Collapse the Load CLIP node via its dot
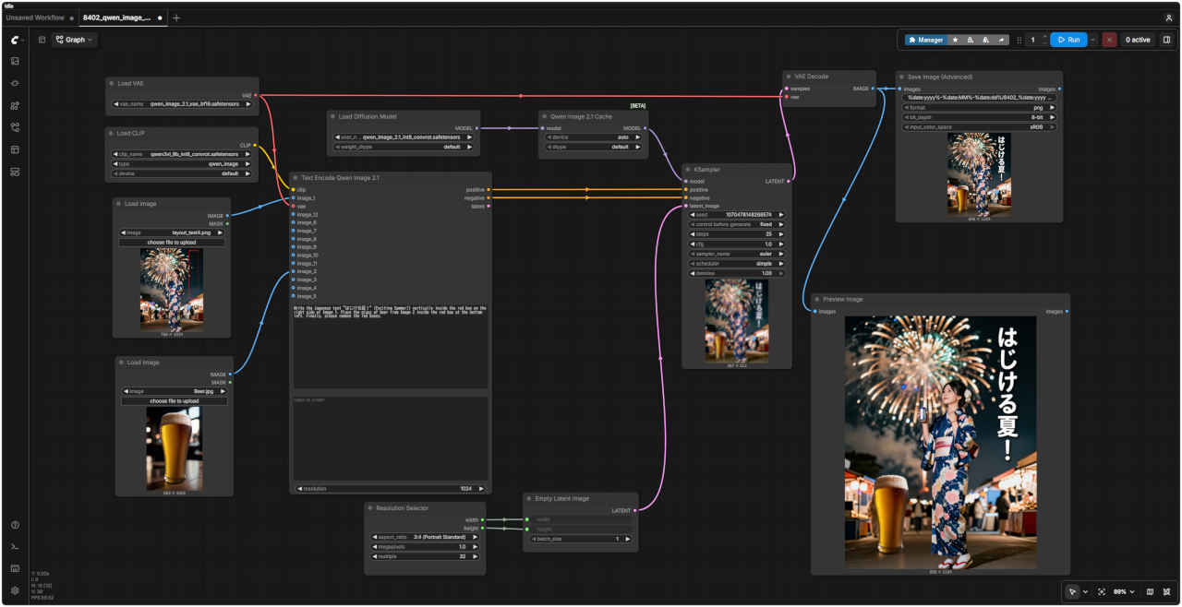The height and width of the screenshot is (607, 1182). [x=111, y=133]
